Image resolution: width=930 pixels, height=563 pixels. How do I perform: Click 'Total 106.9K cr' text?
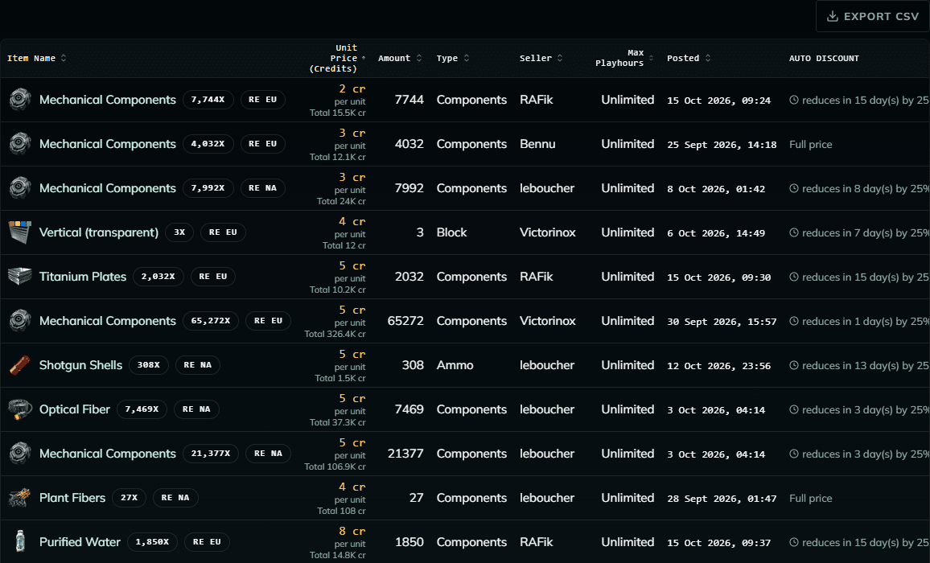(x=335, y=467)
